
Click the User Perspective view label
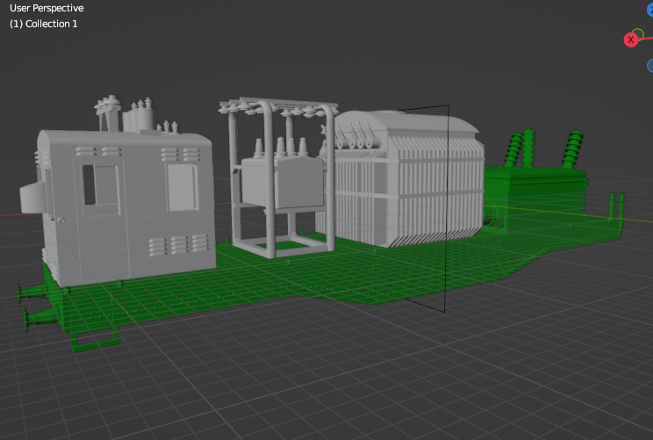[x=47, y=8]
